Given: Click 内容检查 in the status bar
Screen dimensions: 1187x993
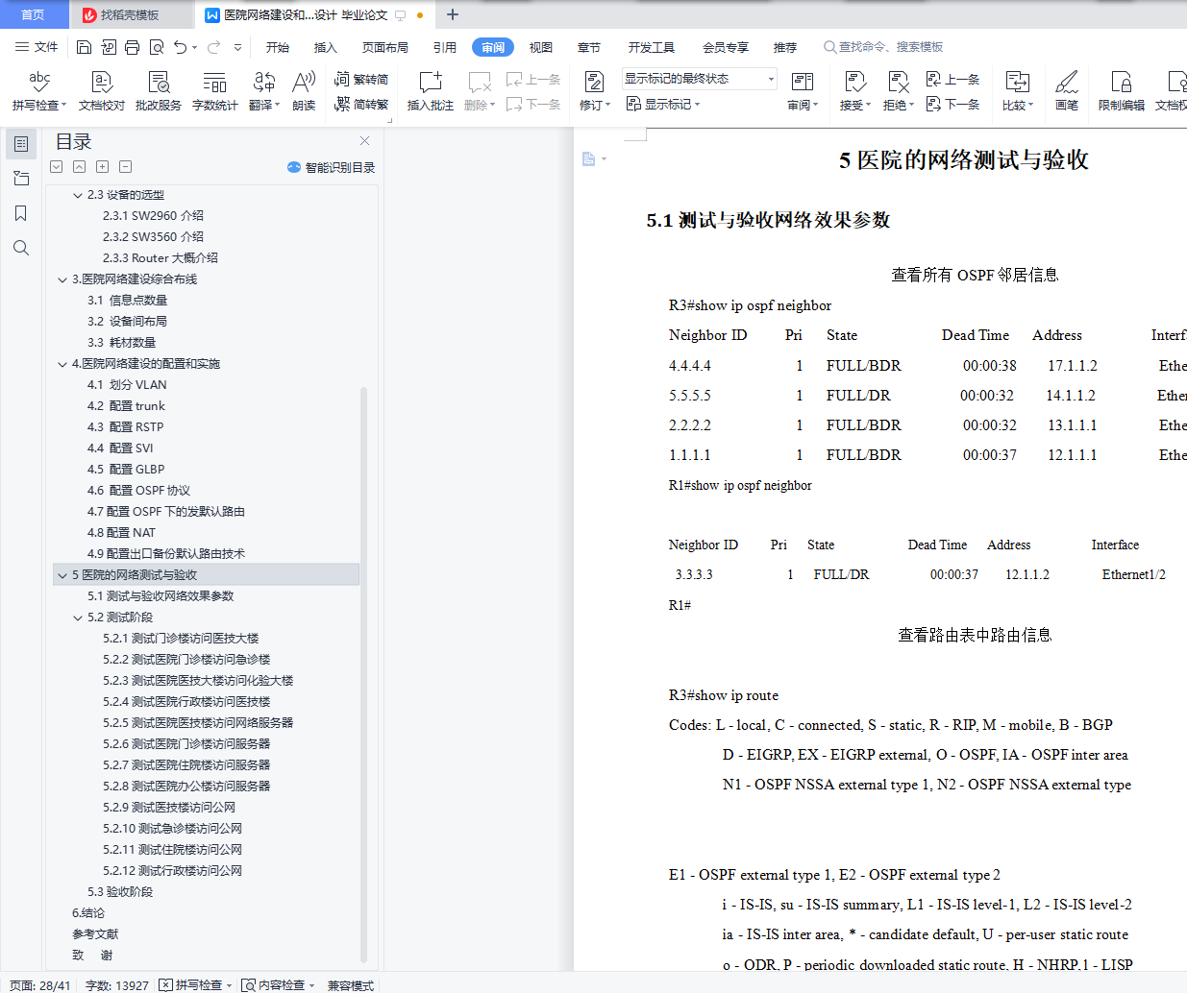Looking at the screenshot, I should 279,985.
